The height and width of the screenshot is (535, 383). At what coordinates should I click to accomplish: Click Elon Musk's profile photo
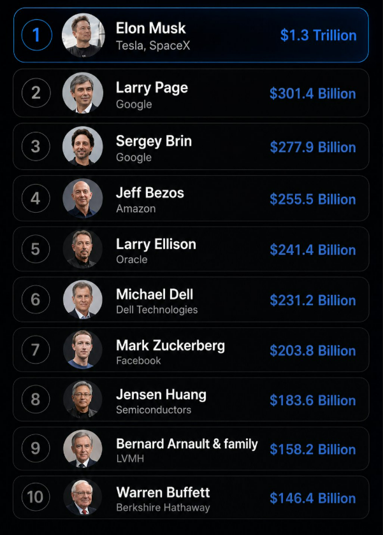(83, 35)
